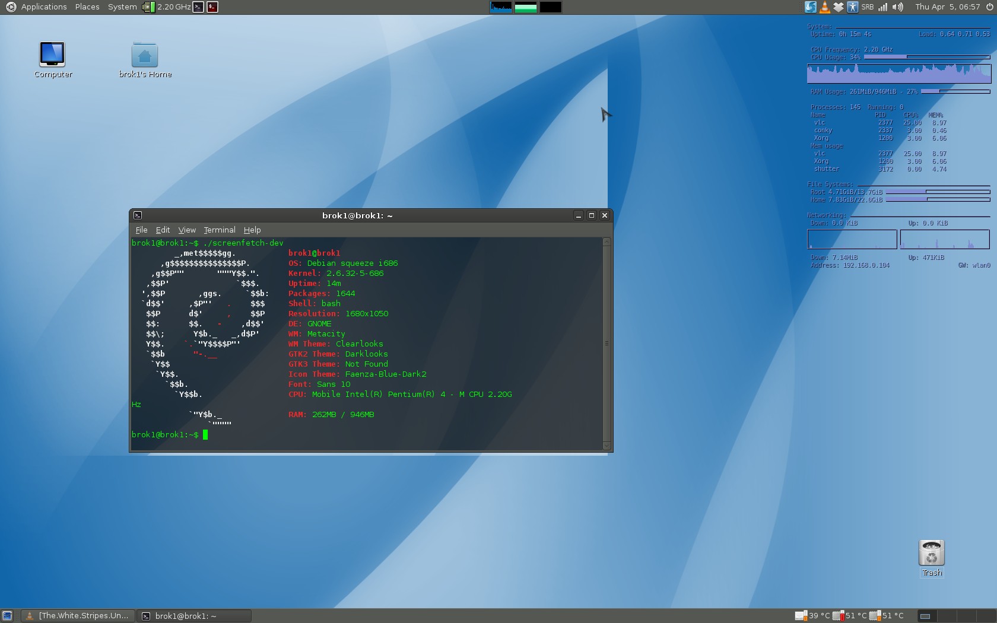Switch to The.White.Stripes taskbar window
This screenshot has height=623, width=997.
[x=78, y=616]
